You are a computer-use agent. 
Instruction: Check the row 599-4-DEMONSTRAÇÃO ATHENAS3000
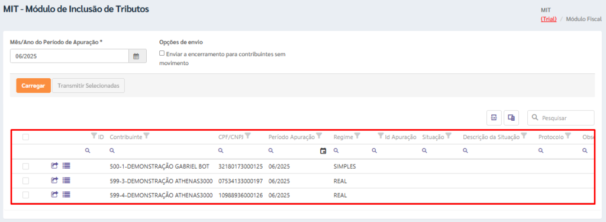25,195
